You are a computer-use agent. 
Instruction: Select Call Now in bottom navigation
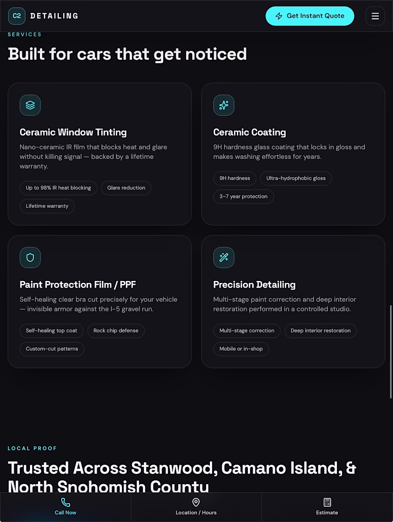(65, 507)
